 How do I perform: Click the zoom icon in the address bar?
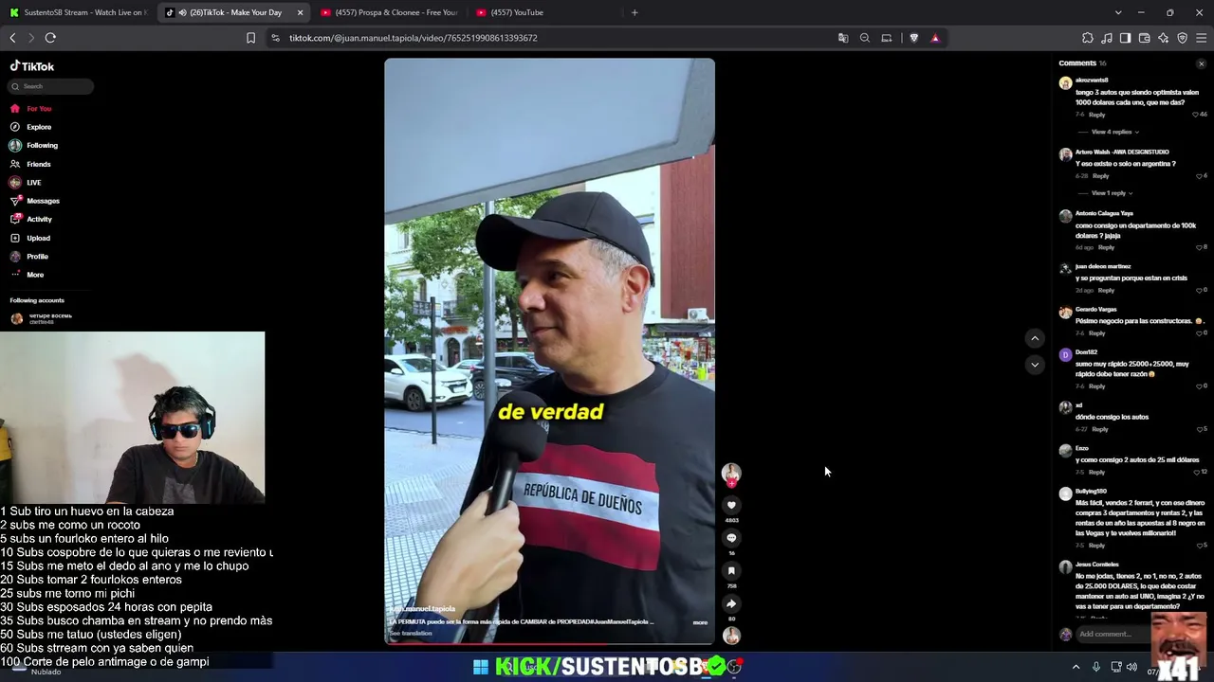865,38
